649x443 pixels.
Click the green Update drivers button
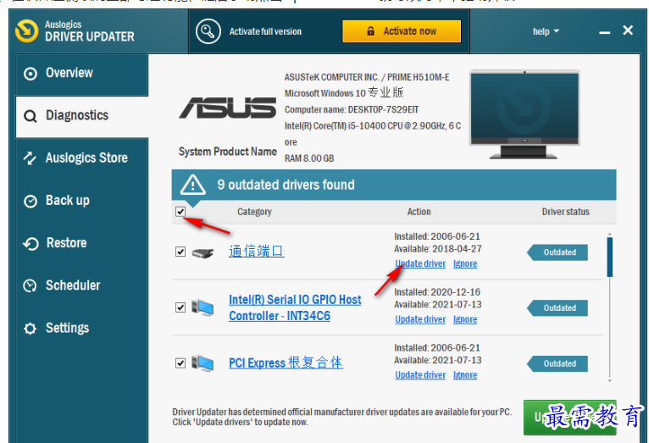point(569,418)
